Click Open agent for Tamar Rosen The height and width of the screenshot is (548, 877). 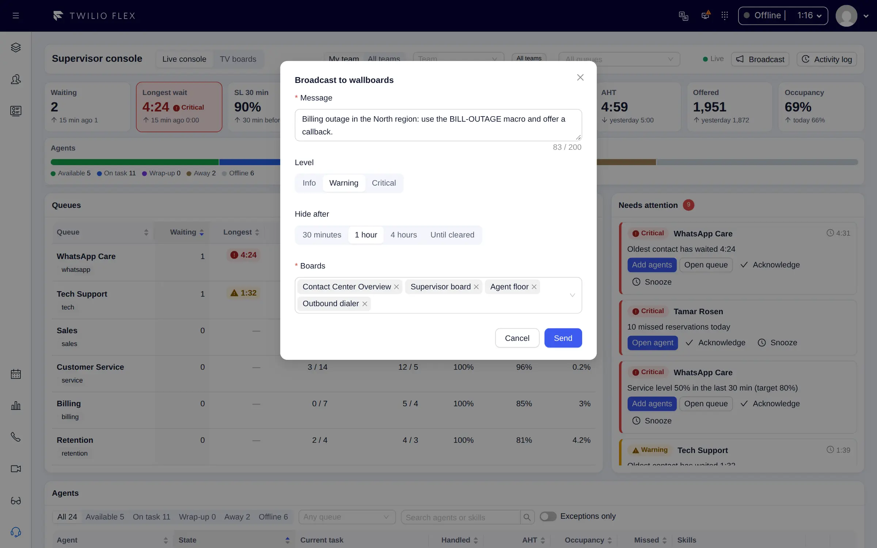click(653, 343)
